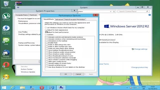Click the Control Panel help icon
The image size is (160, 90).
pos(149,15)
